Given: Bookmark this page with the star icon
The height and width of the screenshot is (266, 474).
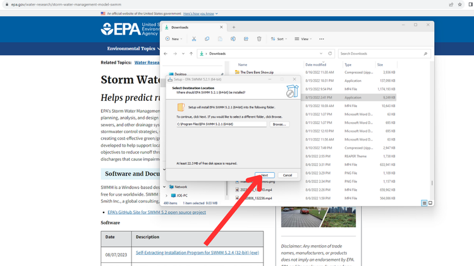Looking at the screenshot, I should [x=460, y=4].
